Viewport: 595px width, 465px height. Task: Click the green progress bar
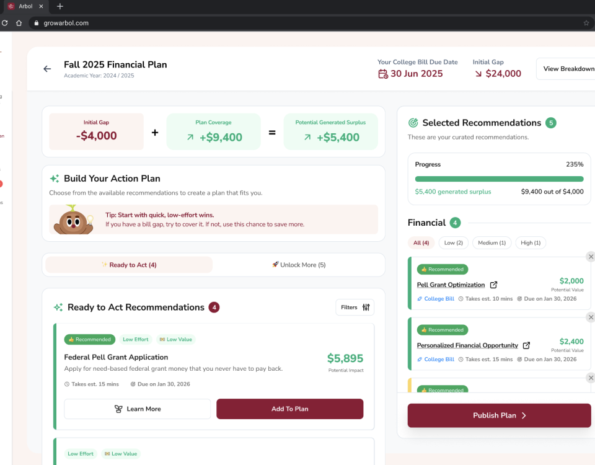499,179
